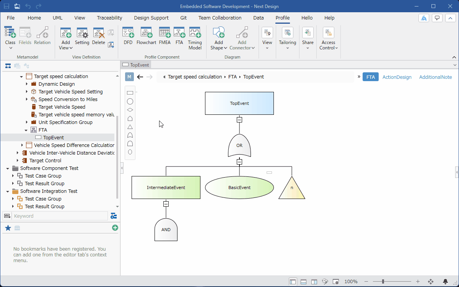Select the BasicEvent ellipse in diagram
Image resolution: width=459 pixels, height=287 pixels.
[x=239, y=188]
